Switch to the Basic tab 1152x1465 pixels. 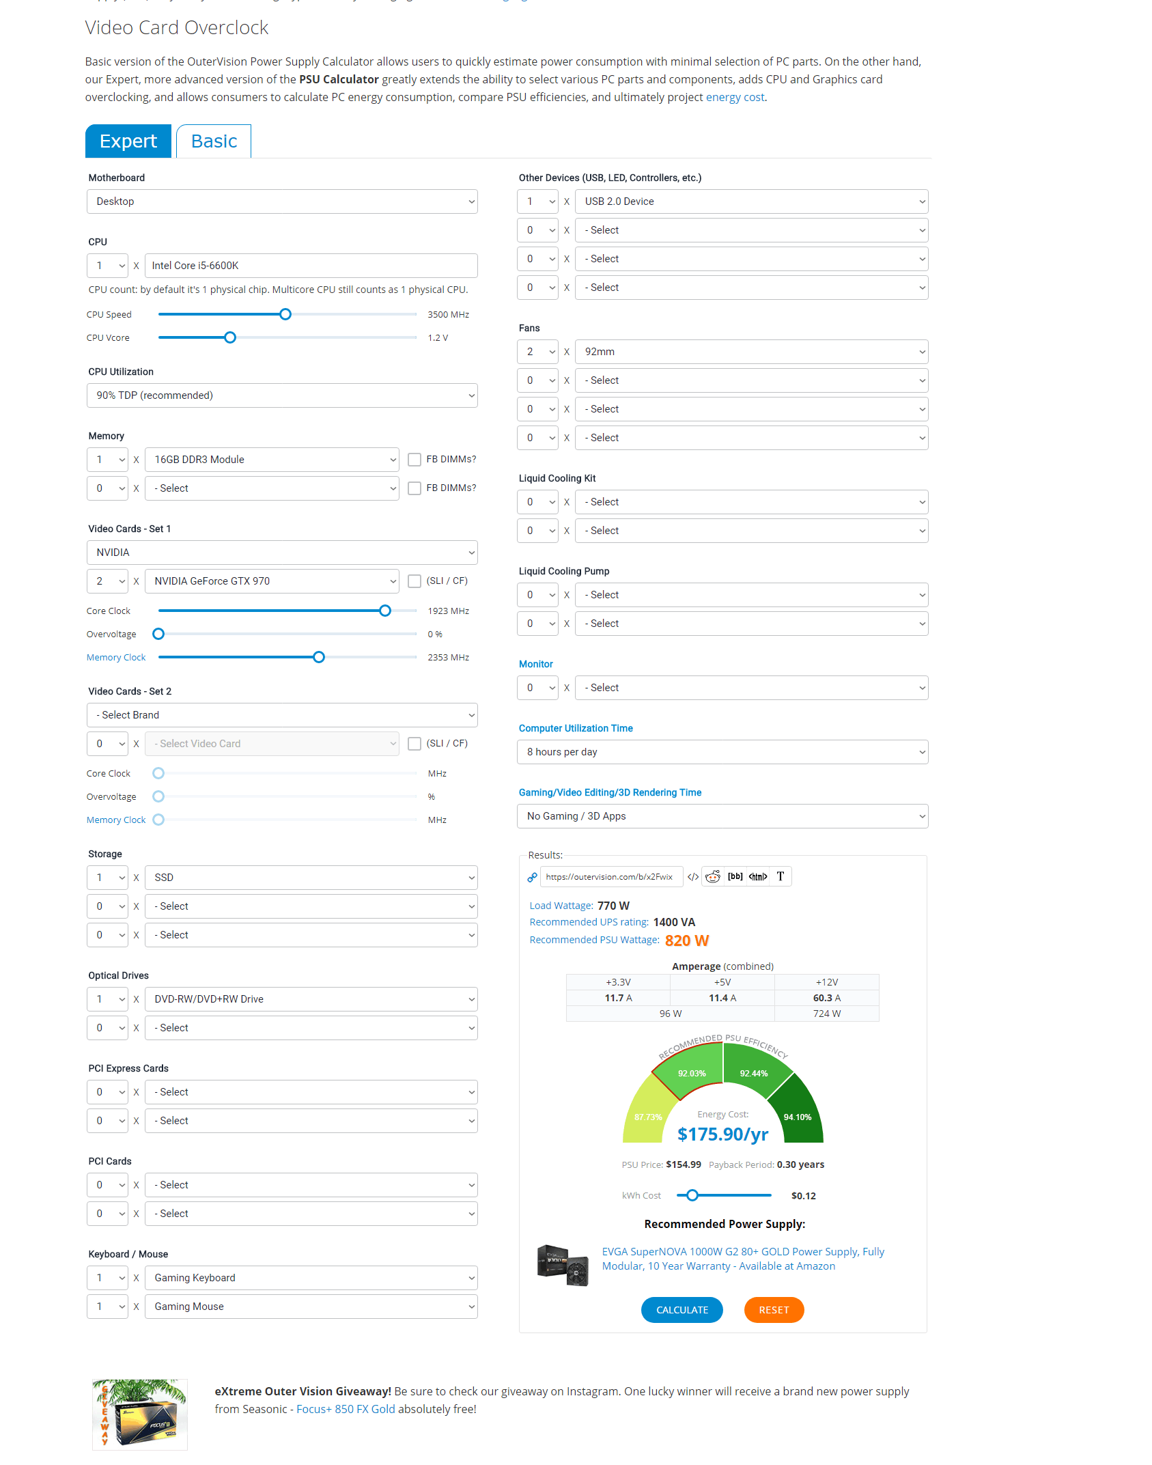[x=214, y=141]
